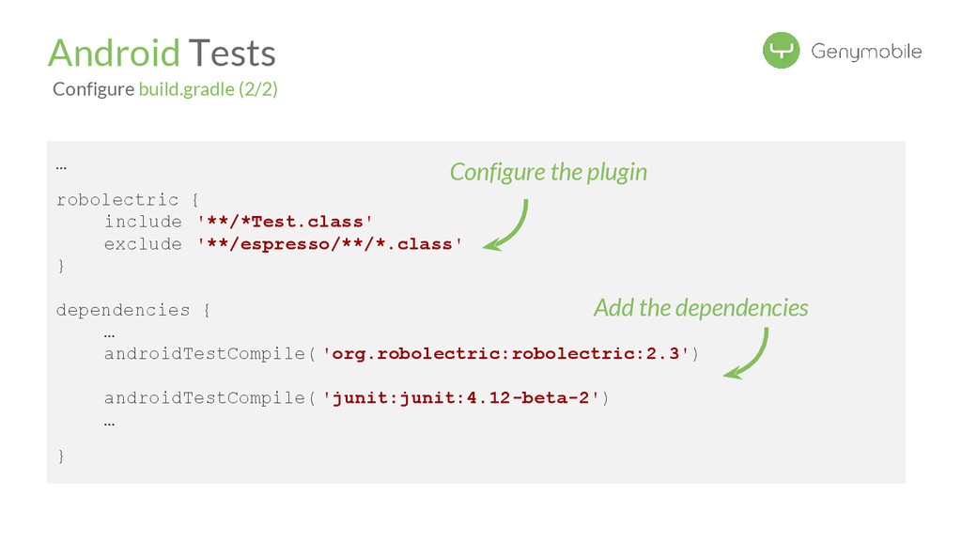Click the final closing brace of the code

pyautogui.click(x=61, y=456)
